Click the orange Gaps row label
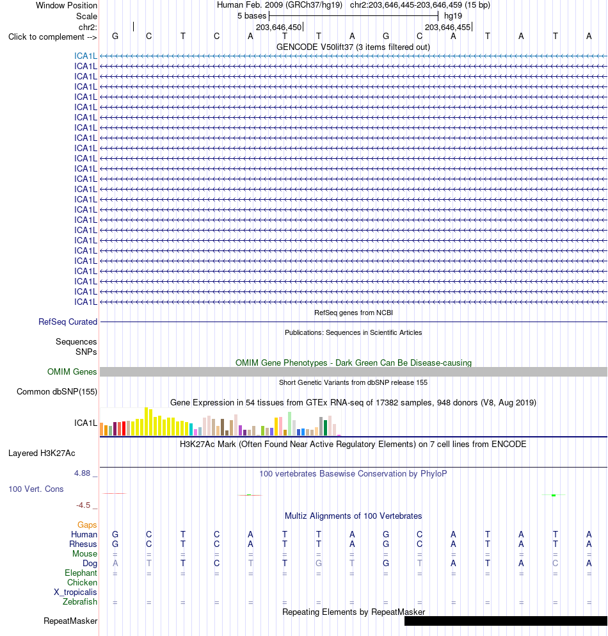This screenshot has width=608, height=636. [87, 525]
